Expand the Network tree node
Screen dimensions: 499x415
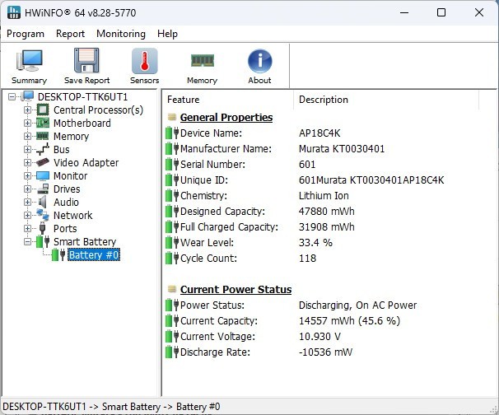tap(28, 215)
